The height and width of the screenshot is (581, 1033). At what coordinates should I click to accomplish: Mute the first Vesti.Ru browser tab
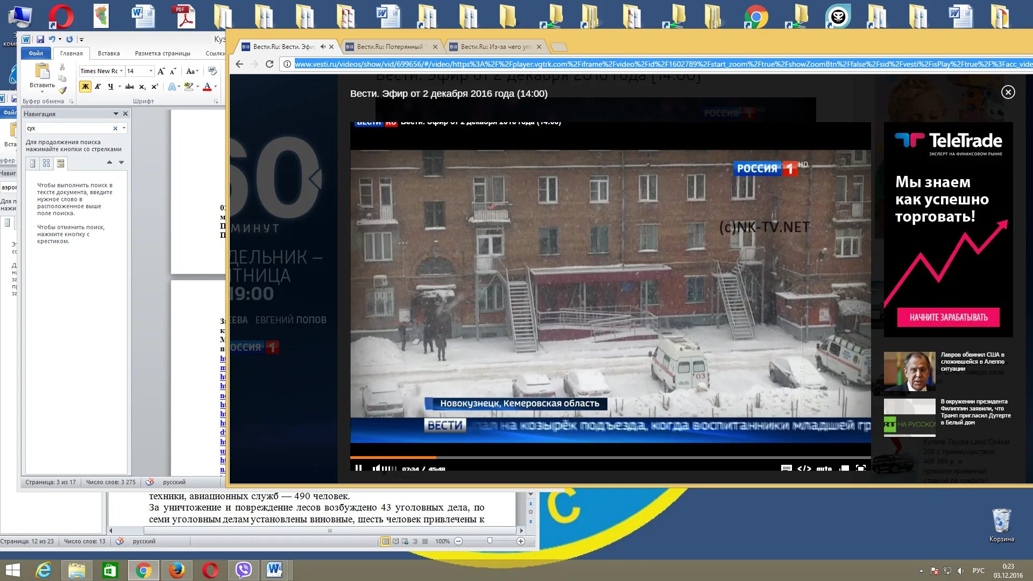[323, 47]
